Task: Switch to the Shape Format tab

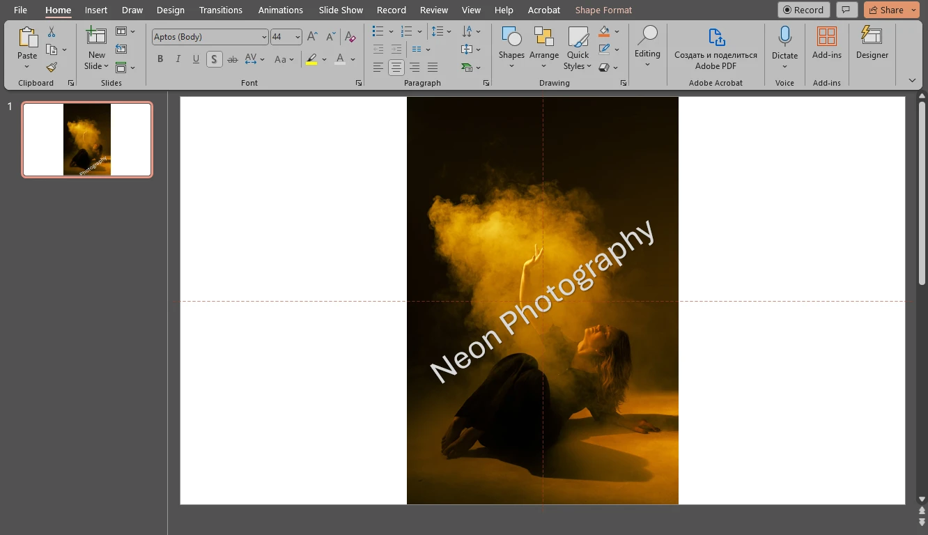Action: point(603,10)
